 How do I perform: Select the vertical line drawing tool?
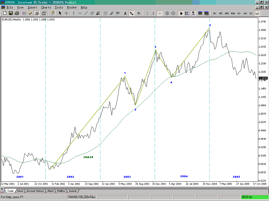[x=74, y=13]
